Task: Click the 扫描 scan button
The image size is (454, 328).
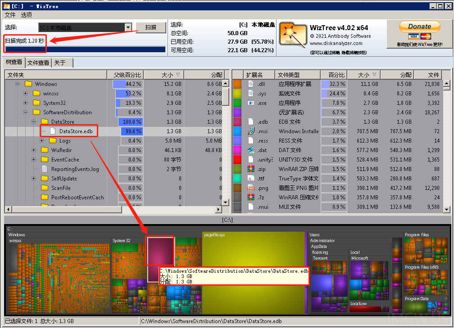Action: click(x=151, y=27)
